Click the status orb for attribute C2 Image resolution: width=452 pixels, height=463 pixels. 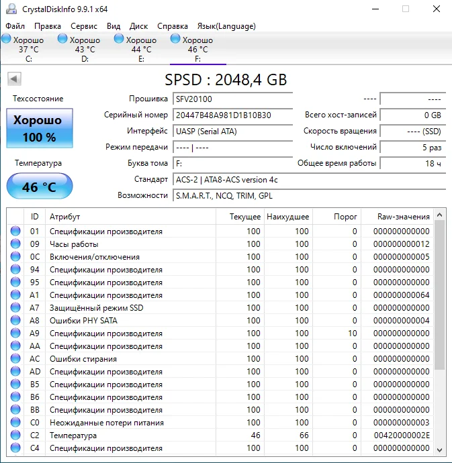click(x=15, y=435)
